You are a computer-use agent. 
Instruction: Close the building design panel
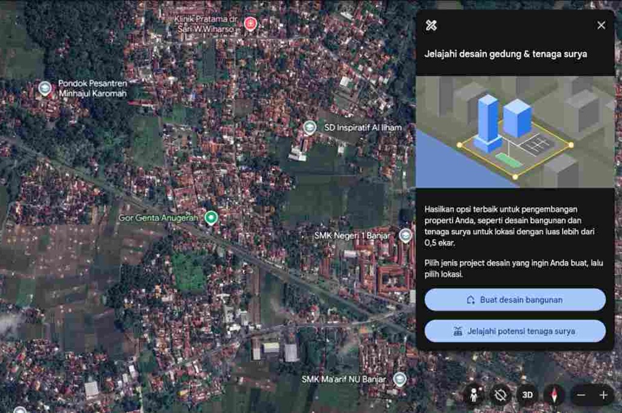click(601, 25)
